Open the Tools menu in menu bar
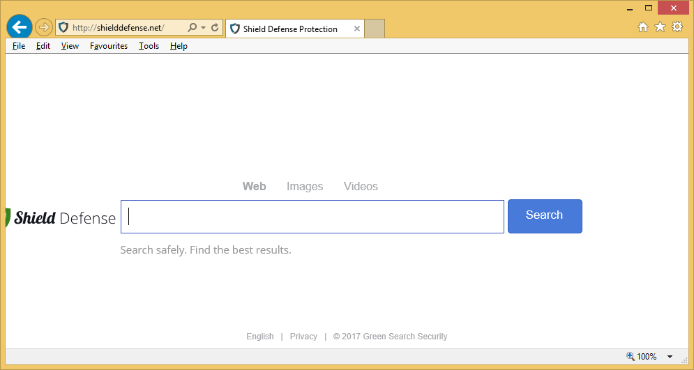The width and height of the screenshot is (694, 370). click(x=149, y=46)
